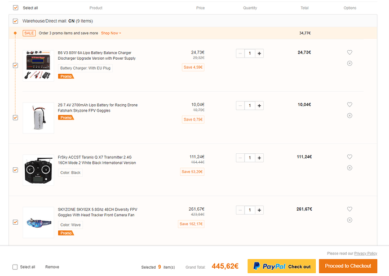
Task: Delete the 2S Lipo battery item
Action: [350, 115]
